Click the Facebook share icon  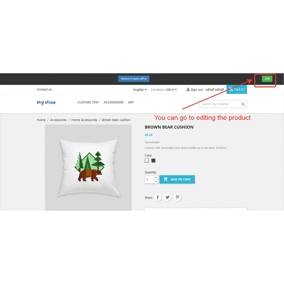click(x=158, y=197)
